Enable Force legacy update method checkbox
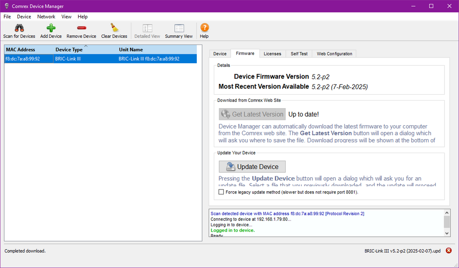 pos(221,192)
